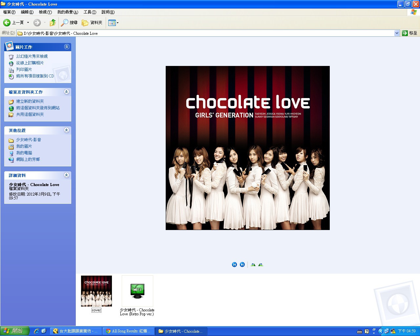The height and width of the screenshot is (336, 420).
Task: Click 將這個資料夾發佈到網站 link
Action: 38,108
